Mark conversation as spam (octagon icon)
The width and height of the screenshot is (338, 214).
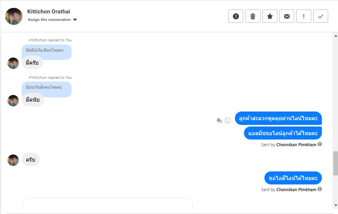click(236, 16)
